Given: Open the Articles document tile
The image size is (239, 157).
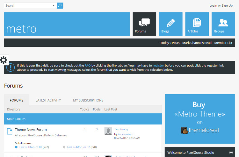Looking at the screenshot, I should tap(197, 24).
